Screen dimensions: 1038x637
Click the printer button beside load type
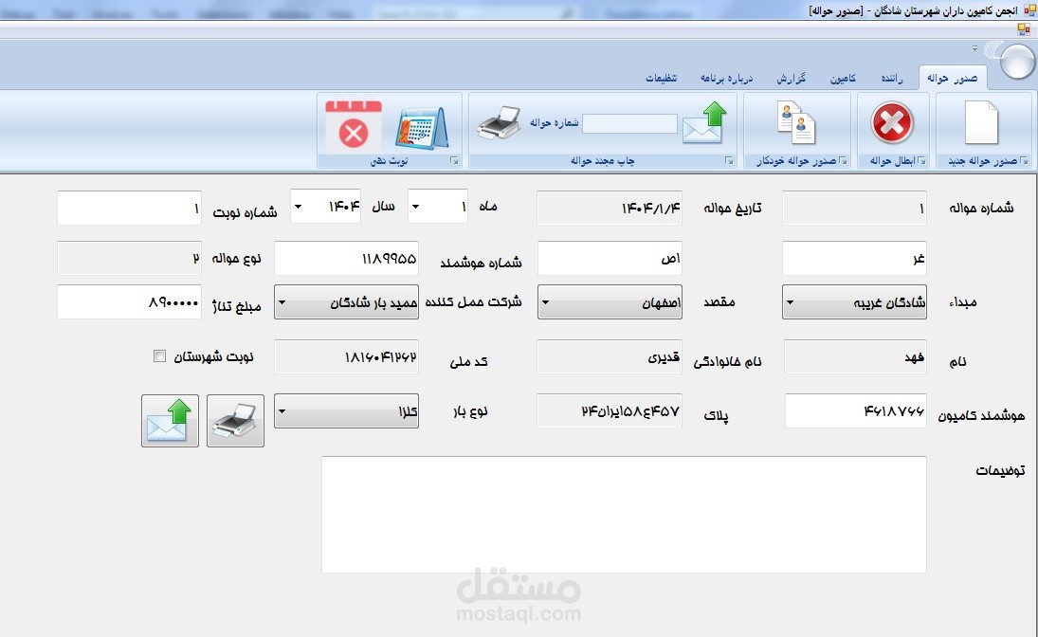(x=235, y=421)
